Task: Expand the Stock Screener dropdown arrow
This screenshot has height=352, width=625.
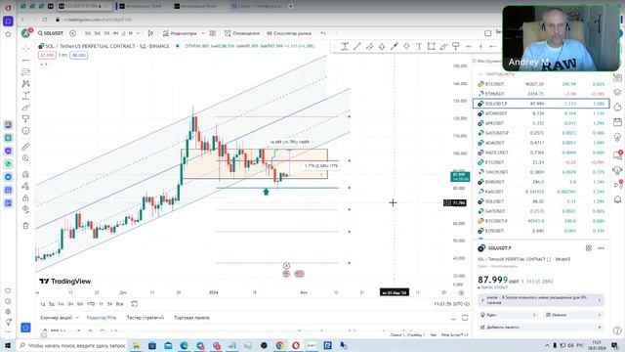Action: pyautogui.click(x=77, y=318)
